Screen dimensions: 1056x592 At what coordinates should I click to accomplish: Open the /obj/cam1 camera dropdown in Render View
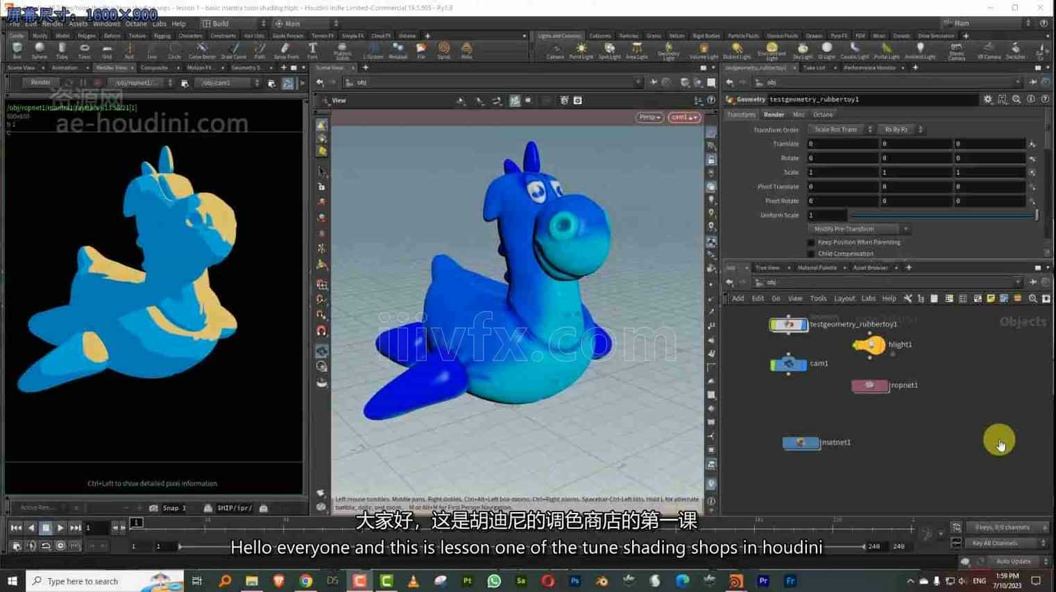point(229,83)
